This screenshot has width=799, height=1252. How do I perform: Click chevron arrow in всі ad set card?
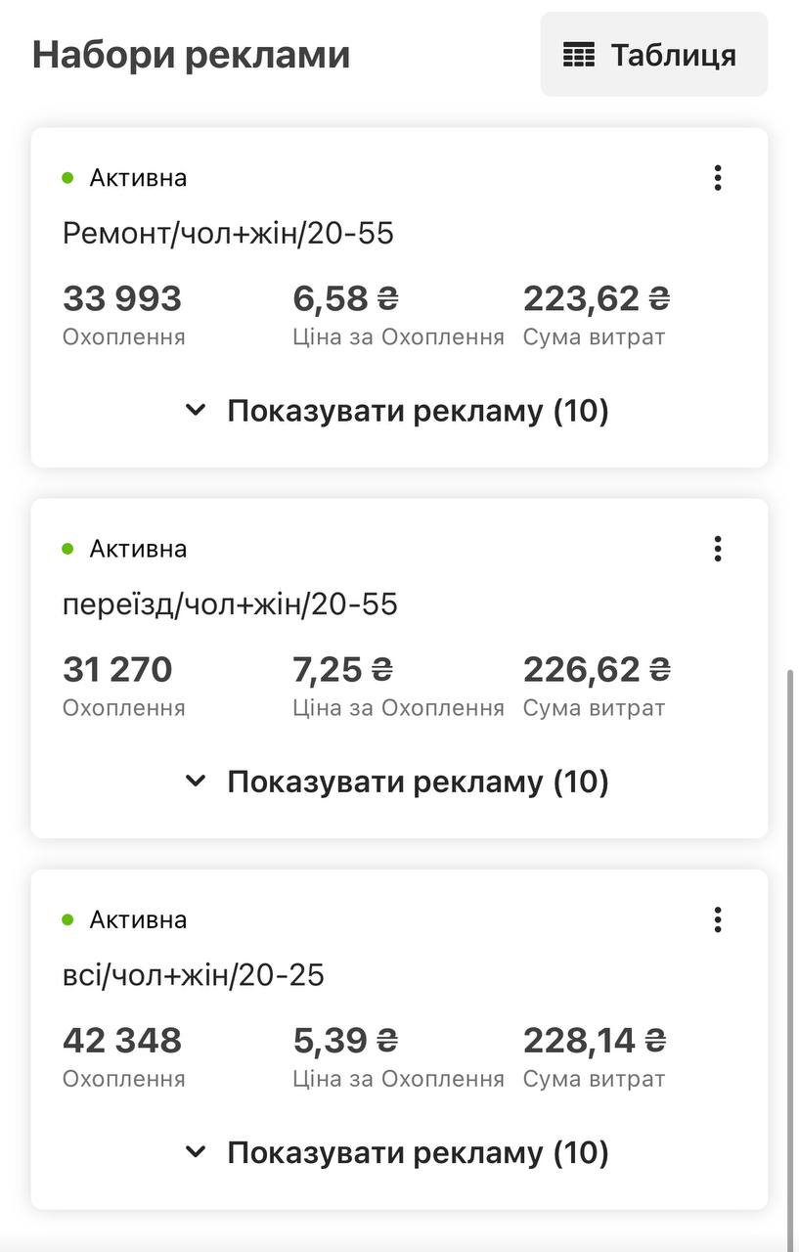(x=197, y=1152)
